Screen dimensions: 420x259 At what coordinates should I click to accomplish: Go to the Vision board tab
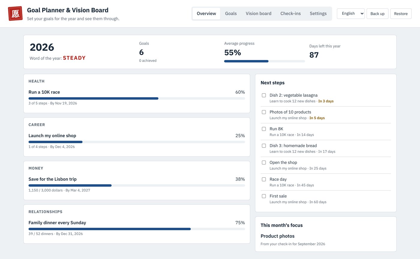[259, 14]
